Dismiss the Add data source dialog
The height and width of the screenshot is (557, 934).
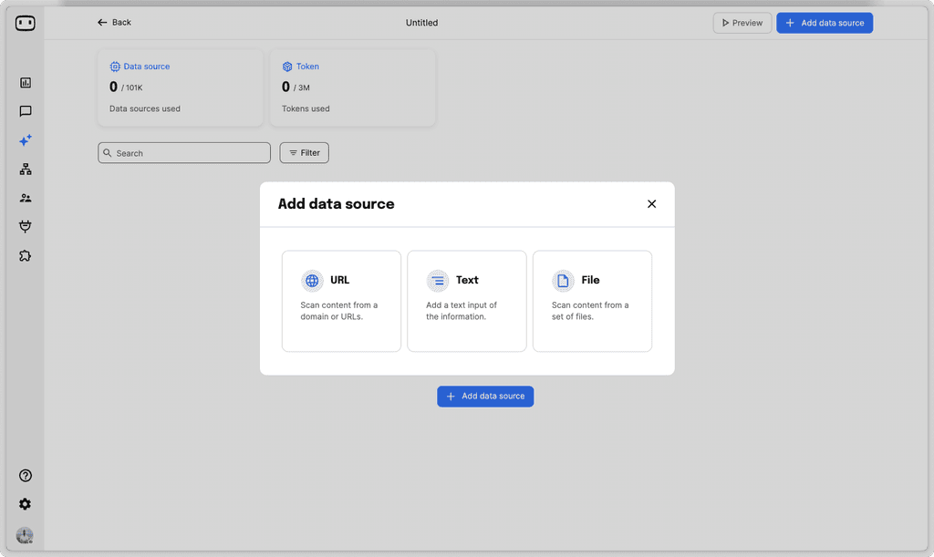click(651, 203)
